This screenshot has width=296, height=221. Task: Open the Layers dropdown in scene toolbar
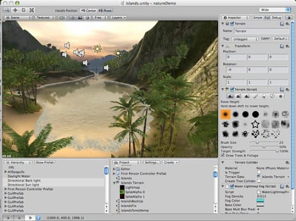118,18
